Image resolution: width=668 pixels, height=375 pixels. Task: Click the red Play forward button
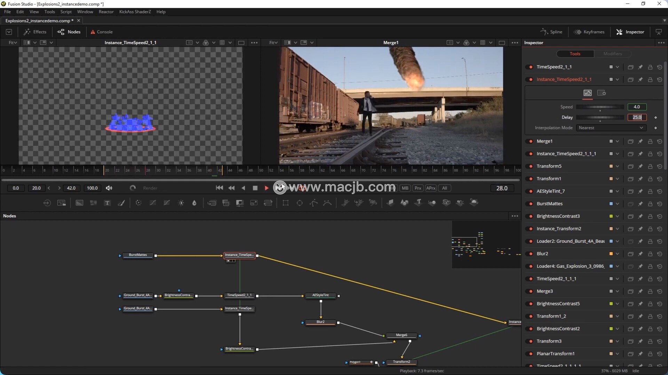click(x=267, y=188)
